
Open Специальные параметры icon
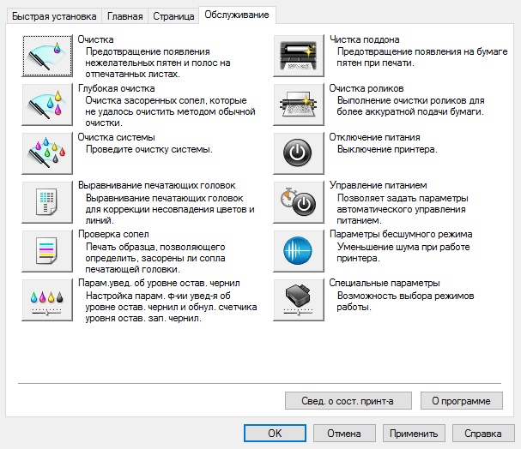(x=299, y=300)
